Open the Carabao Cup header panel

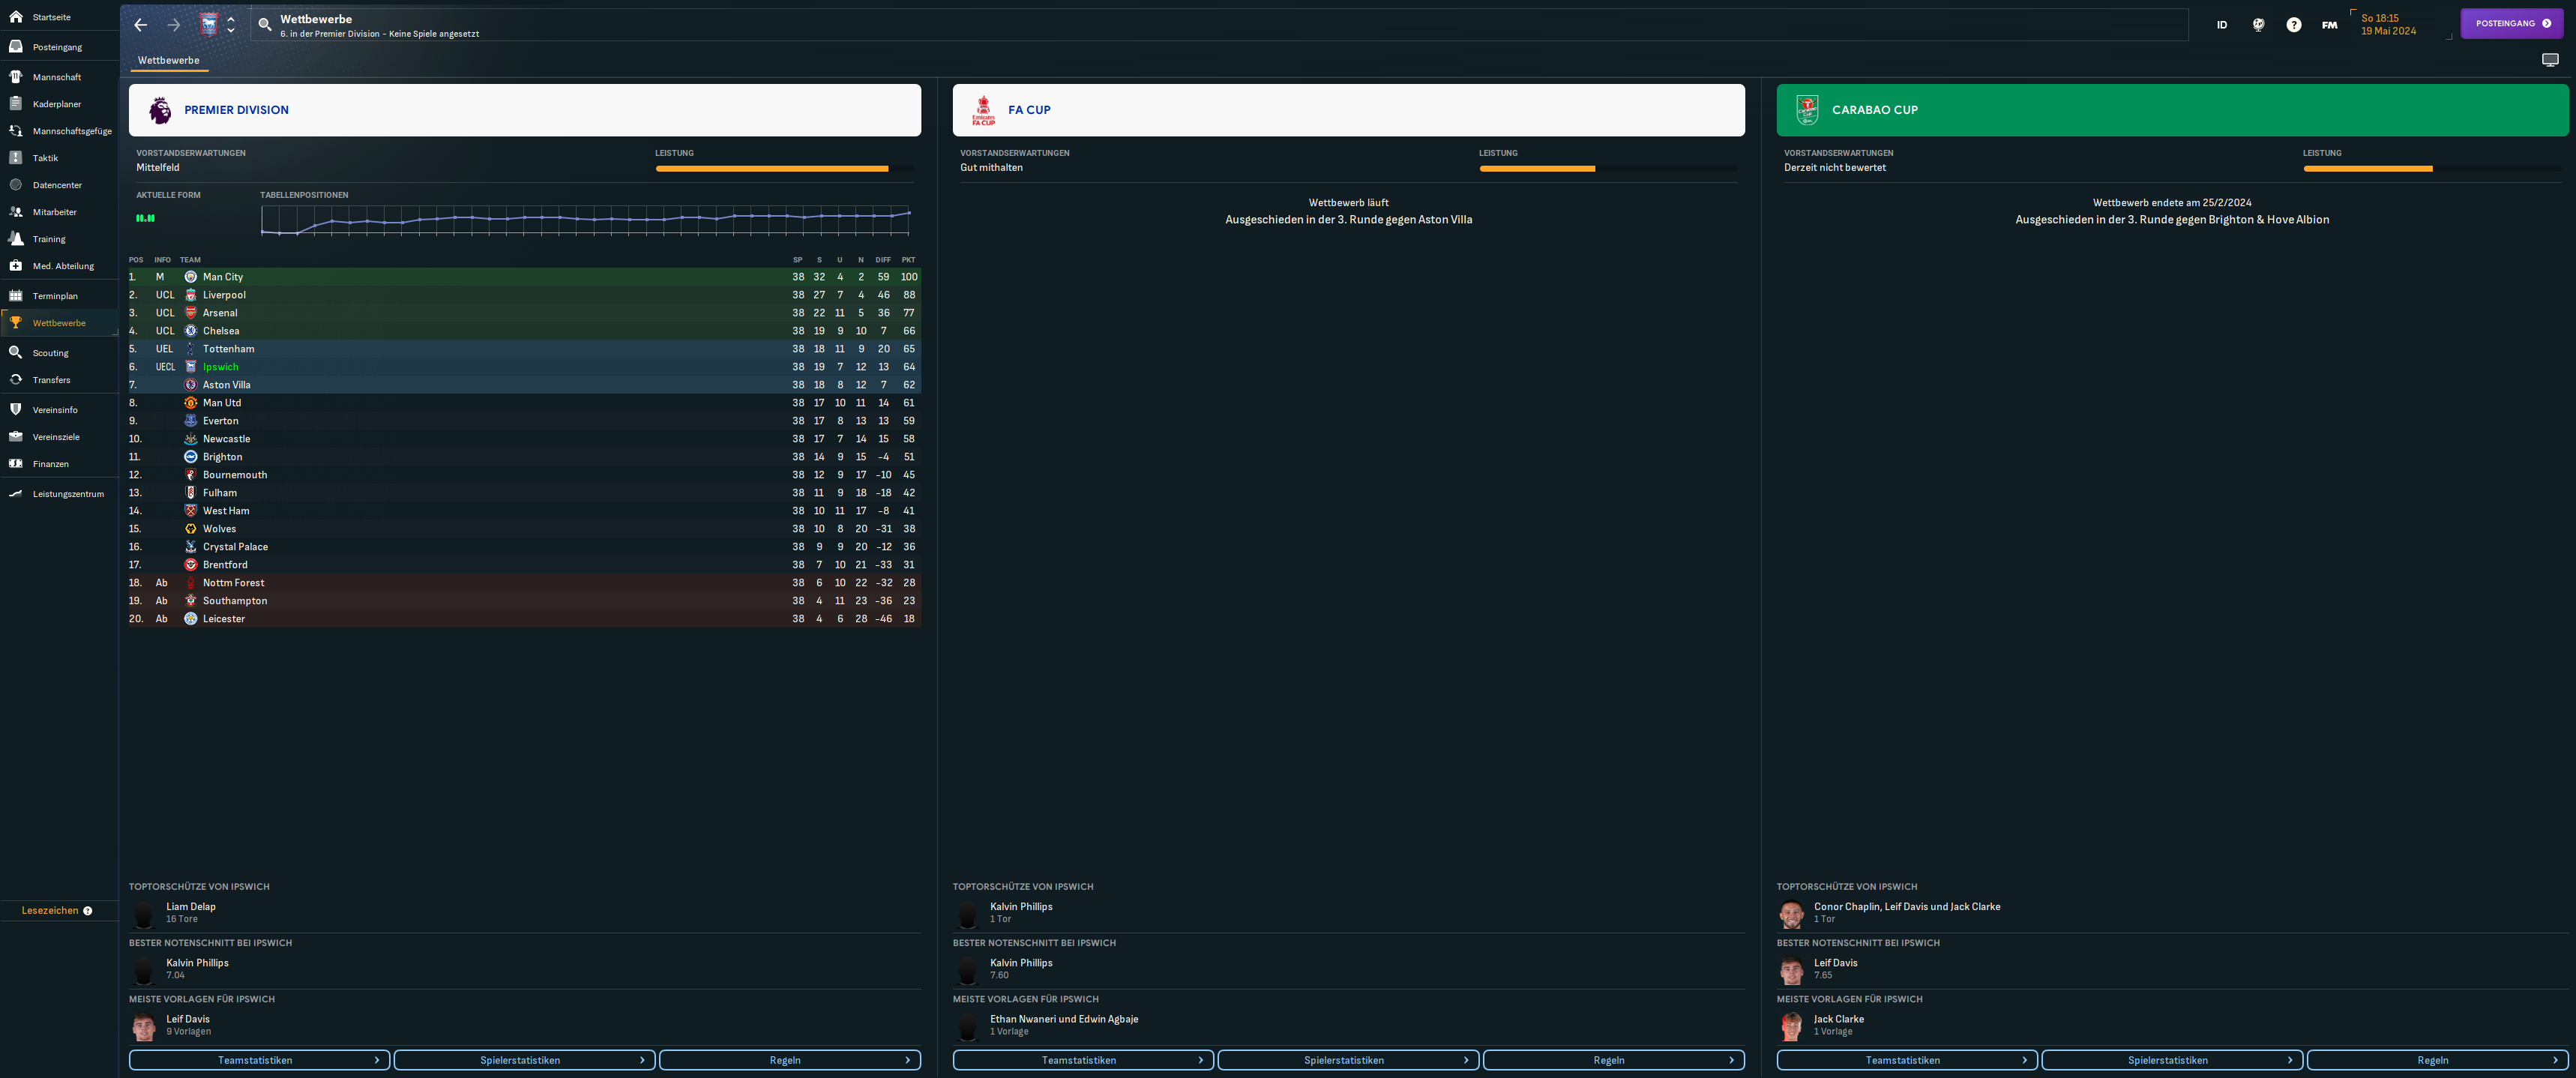click(2172, 110)
